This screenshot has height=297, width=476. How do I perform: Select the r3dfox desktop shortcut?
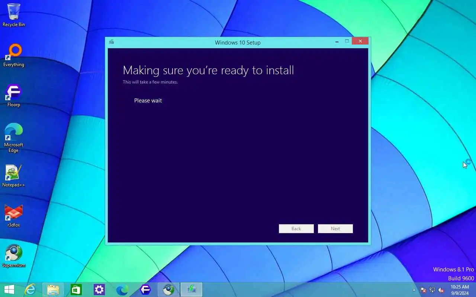point(14,216)
